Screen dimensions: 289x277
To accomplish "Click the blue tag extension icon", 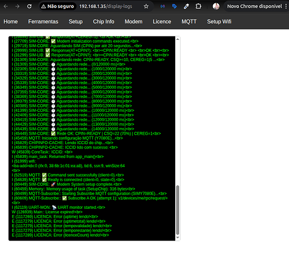I will 174,7.
